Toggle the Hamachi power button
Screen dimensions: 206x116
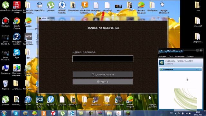pyautogui.click(x=162, y=62)
